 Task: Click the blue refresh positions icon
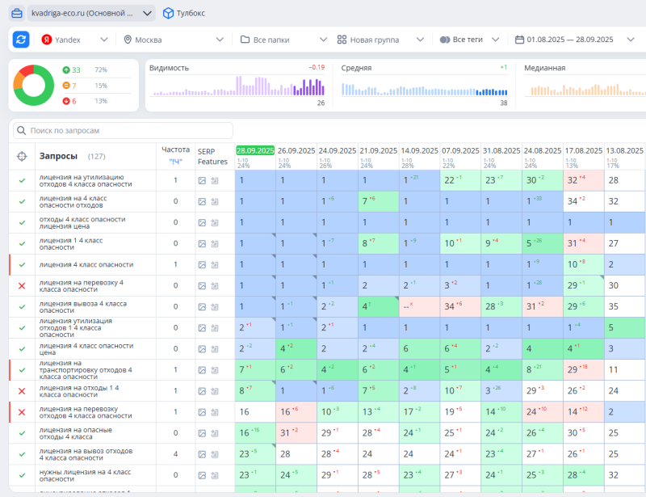tap(21, 40)
